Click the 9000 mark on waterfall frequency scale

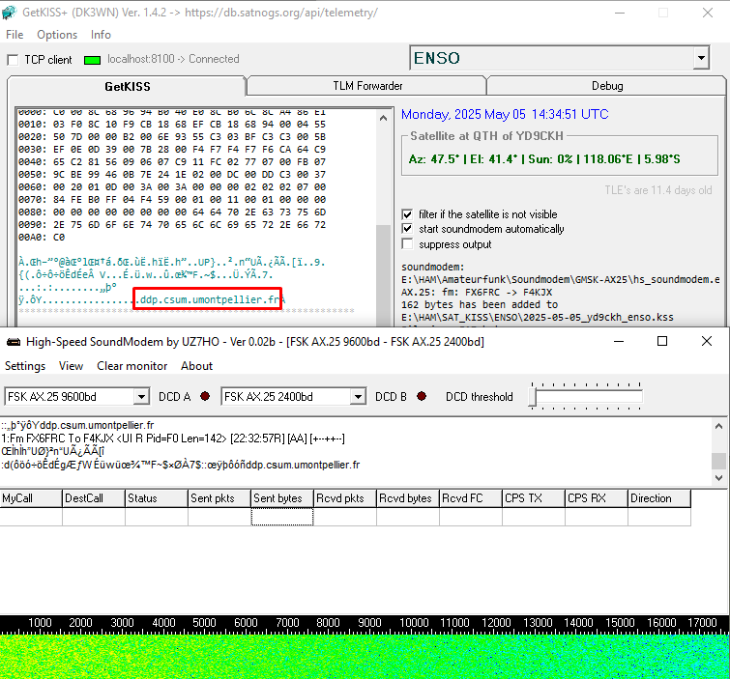click(x=369, y=623)
